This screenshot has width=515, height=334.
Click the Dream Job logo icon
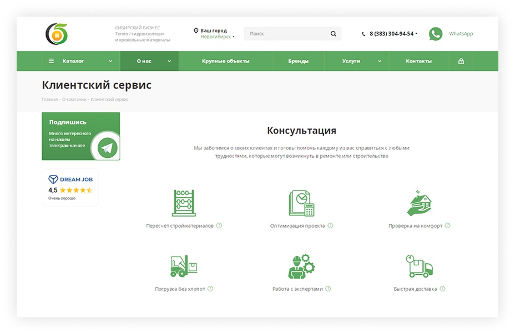[53, 179]
